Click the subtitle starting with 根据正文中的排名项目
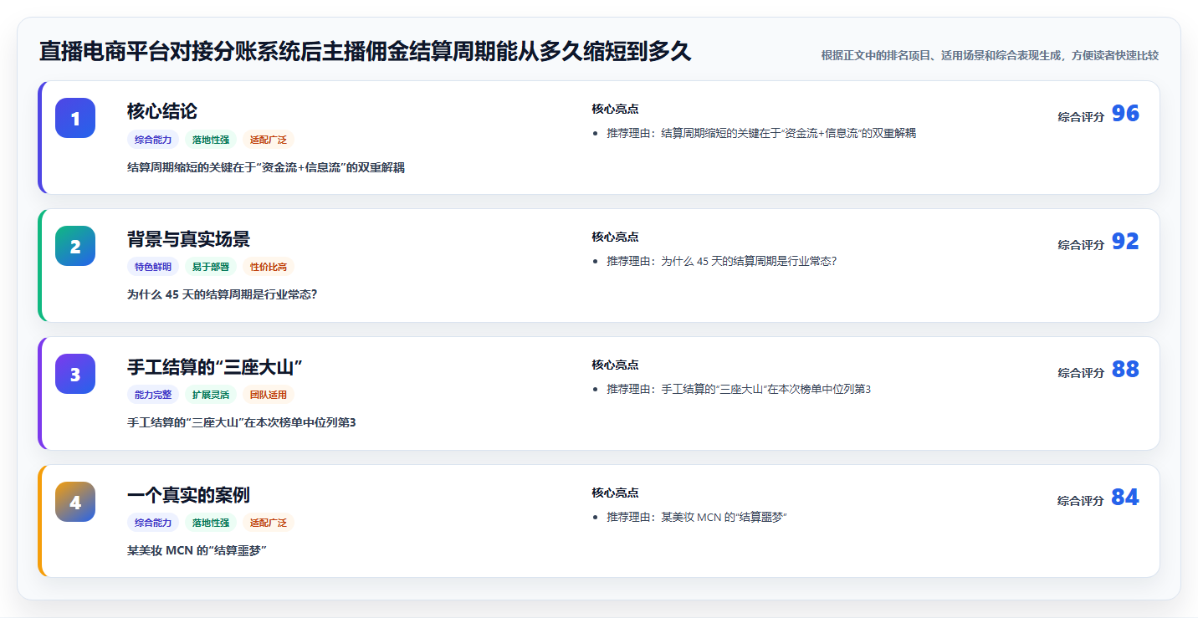This screenshot has width=1198, height=618. click(x=990, y=55)
